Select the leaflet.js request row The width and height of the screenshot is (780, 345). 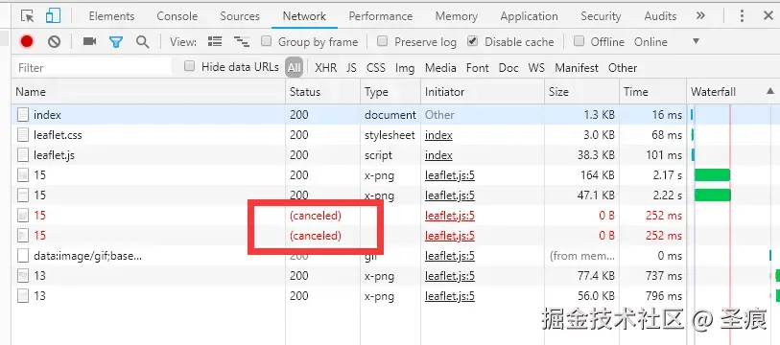point(396,155)
